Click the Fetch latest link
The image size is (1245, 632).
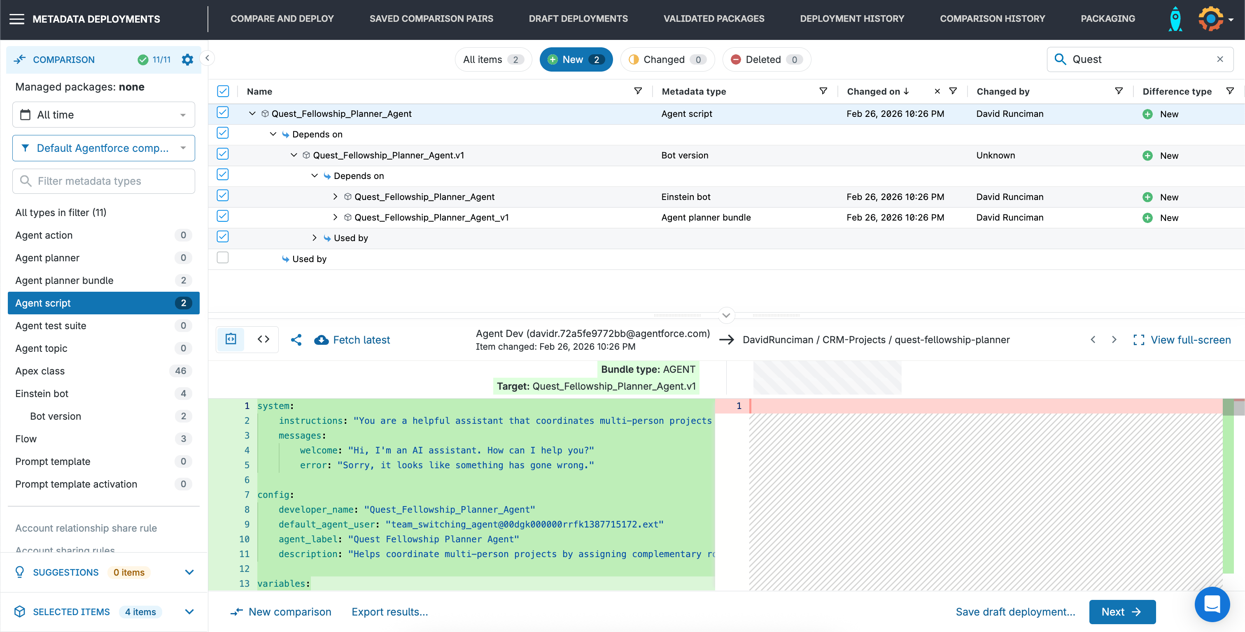[361, 340]
